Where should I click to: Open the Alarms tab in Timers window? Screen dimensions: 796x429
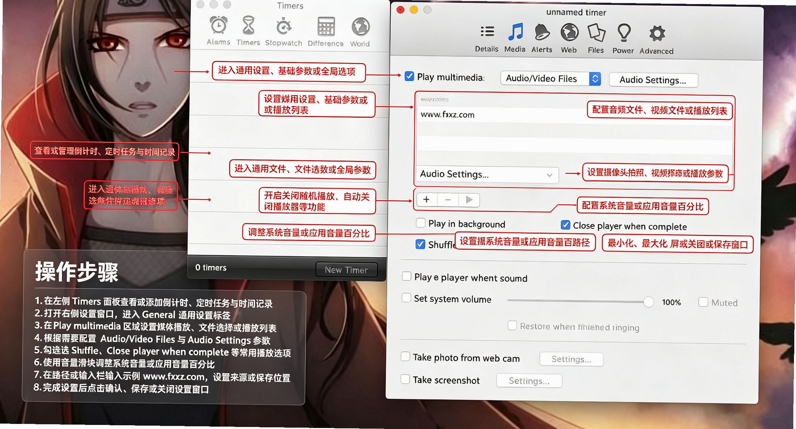tap(219, 30)
